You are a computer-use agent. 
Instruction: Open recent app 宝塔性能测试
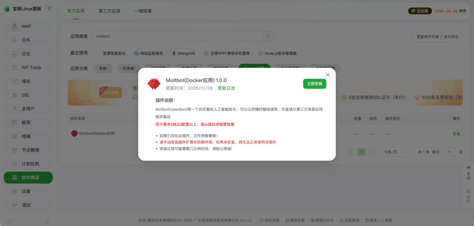tap(114, 53)
